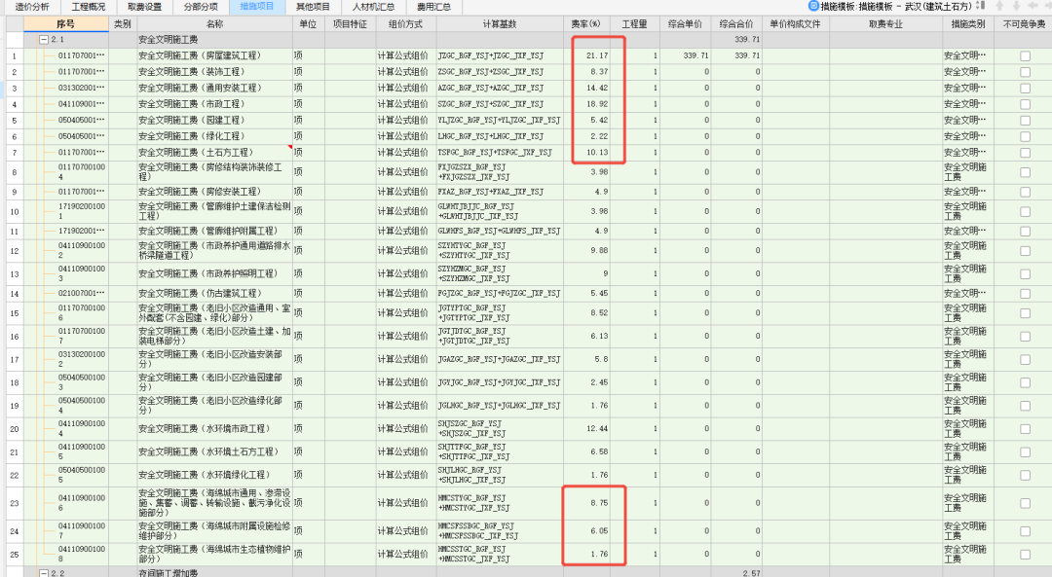Click the 计算基数 column header

tap(500, 24)
